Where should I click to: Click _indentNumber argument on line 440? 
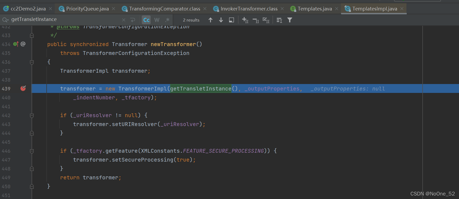click(94, 97)
